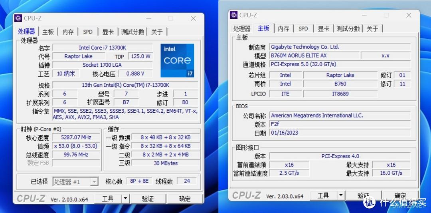Click the Intel Core i7 logo badge

177,60
